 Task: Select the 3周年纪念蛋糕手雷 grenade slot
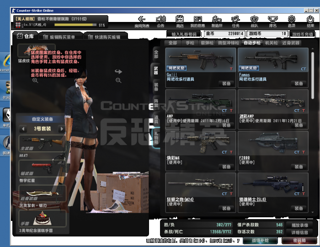coord(42,219)
